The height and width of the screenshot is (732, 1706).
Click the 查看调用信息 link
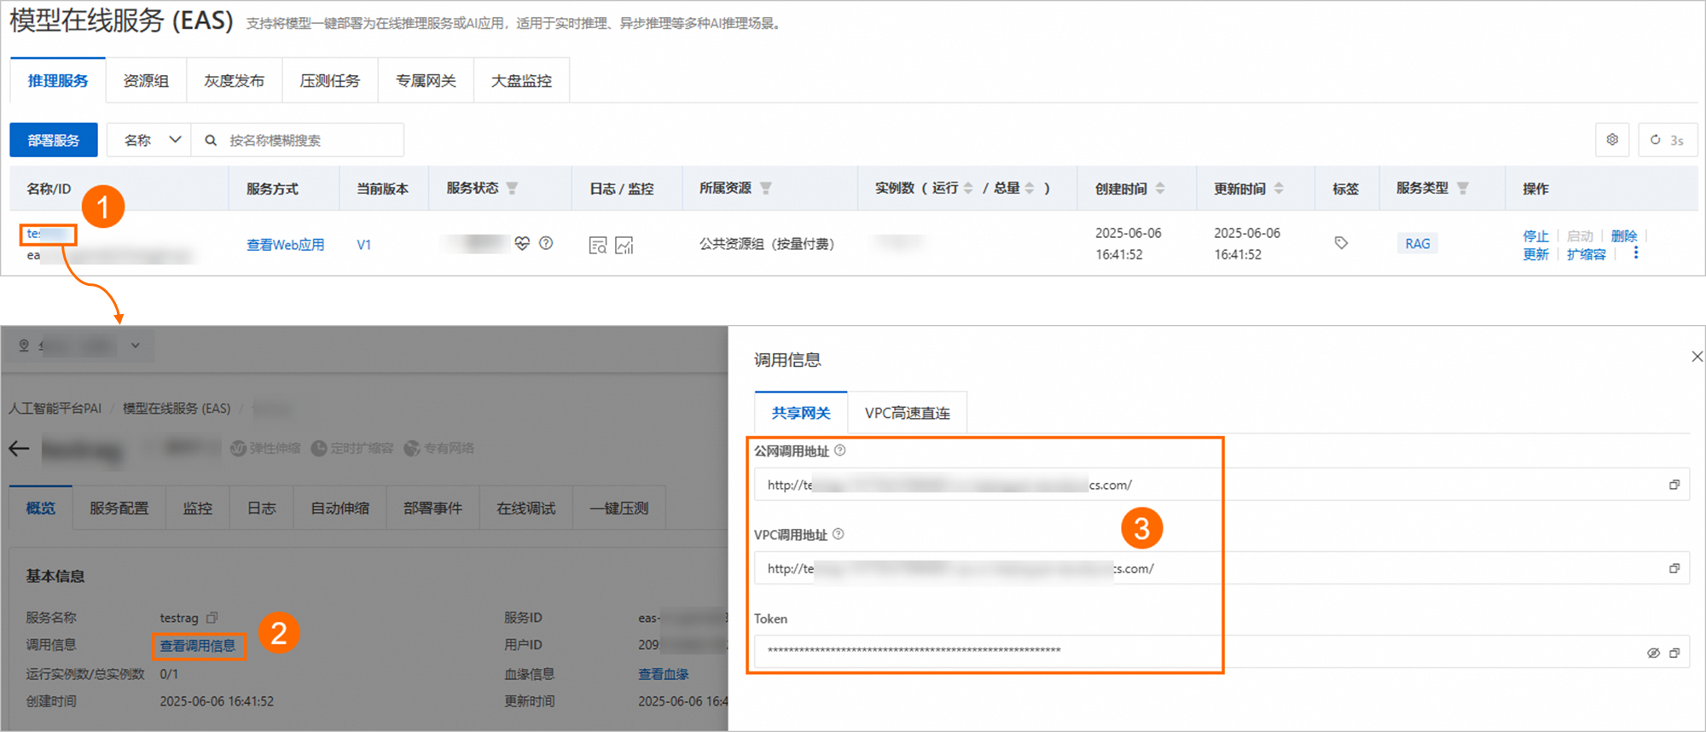point(198,646)
